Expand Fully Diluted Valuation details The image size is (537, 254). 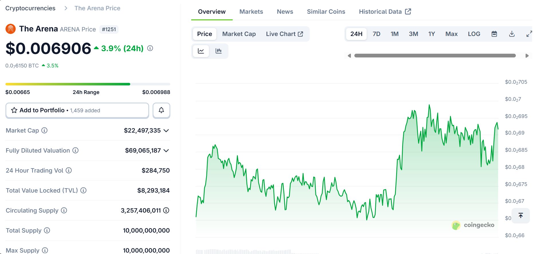point(166,151)
